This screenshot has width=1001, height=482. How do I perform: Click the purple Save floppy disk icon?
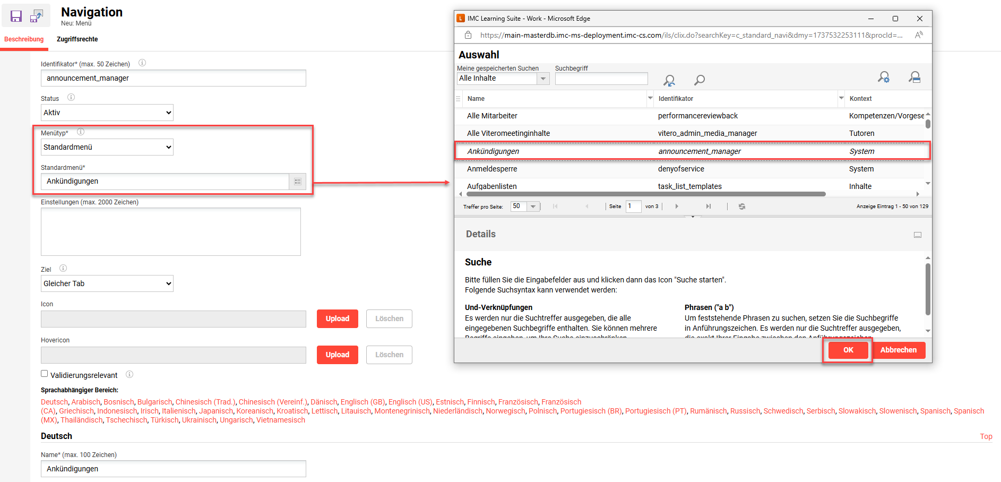[16, 16]
